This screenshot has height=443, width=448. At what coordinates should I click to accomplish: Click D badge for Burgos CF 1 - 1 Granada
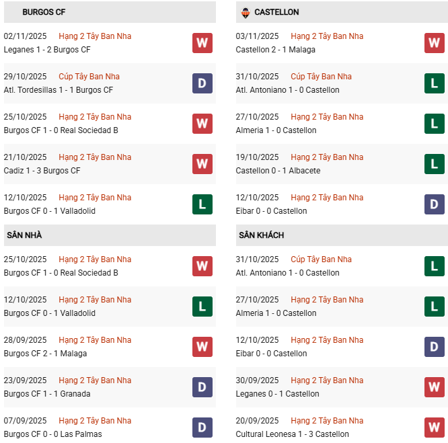click(202, 387)
